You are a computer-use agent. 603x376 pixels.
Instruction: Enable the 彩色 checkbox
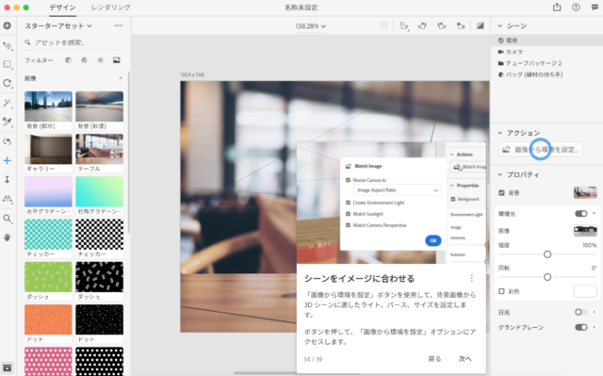pyautogui.click(x=501, y=291)
